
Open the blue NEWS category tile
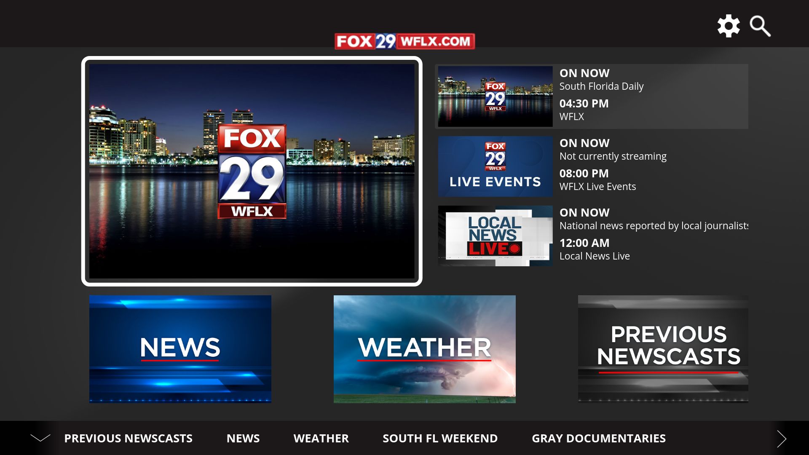[180, 349]
